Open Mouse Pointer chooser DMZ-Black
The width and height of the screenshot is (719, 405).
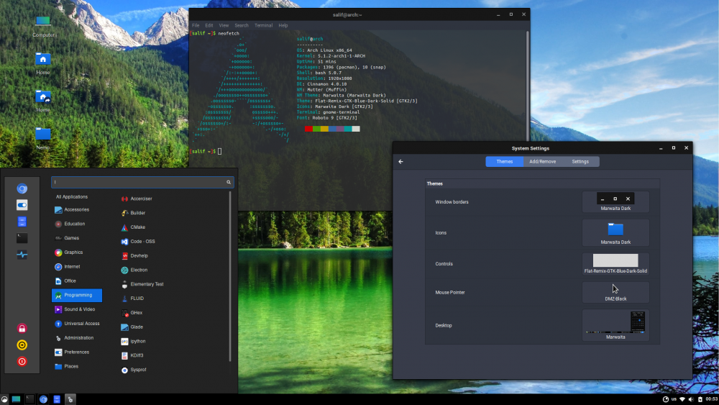[x=615, y=292]
